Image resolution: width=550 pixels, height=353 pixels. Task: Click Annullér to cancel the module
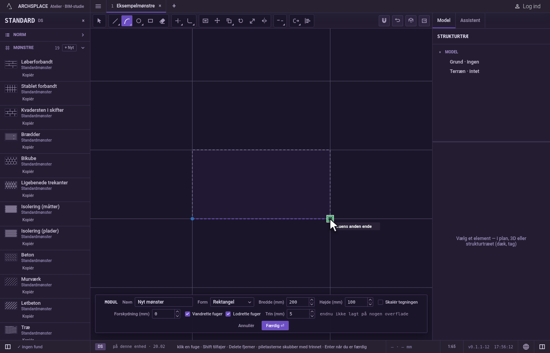(246, 326)
